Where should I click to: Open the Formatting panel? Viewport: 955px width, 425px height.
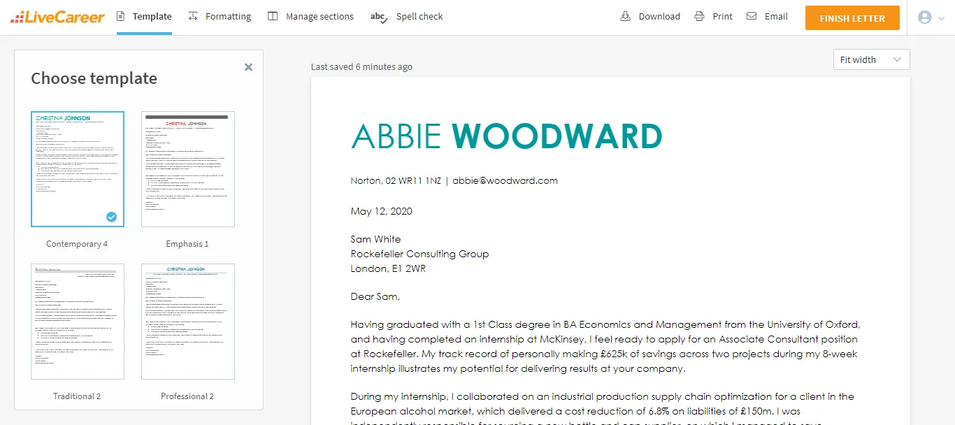[x=219, y=16]
